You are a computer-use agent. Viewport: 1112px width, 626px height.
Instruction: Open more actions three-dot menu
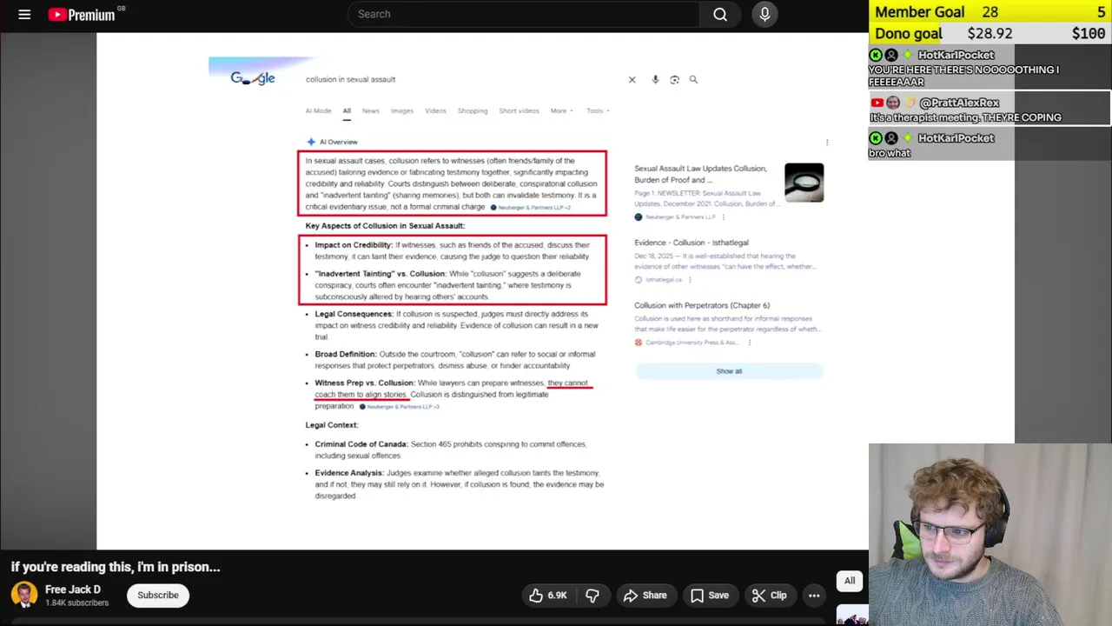(814, 596)
